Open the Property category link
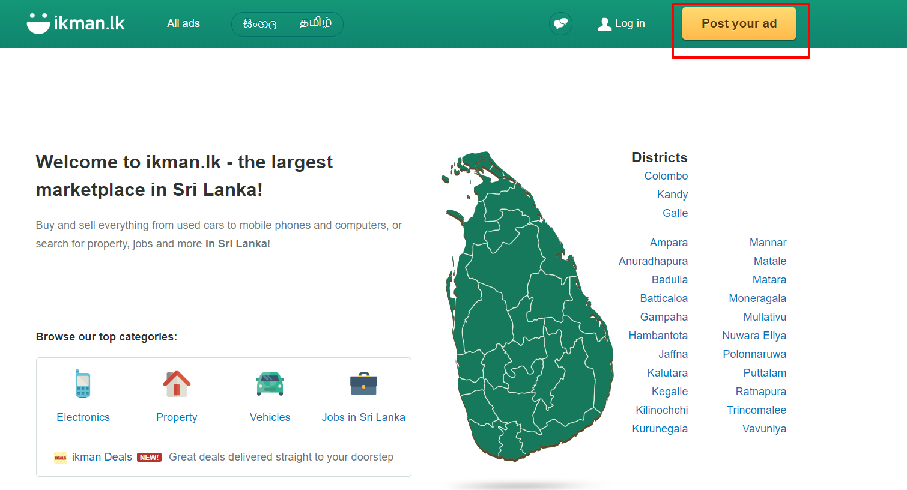907x490 pixels. tap(177, 417)
